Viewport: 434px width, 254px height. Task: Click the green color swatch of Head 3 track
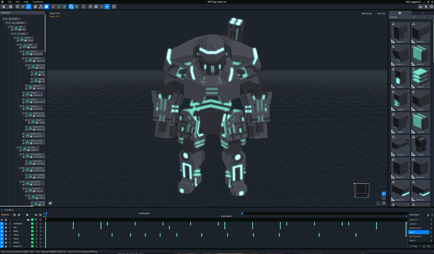point(32,242)
